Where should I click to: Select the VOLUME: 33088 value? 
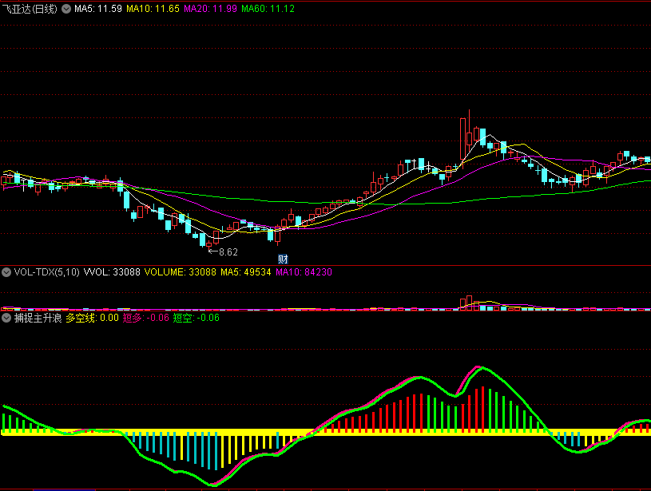(181, 272)
